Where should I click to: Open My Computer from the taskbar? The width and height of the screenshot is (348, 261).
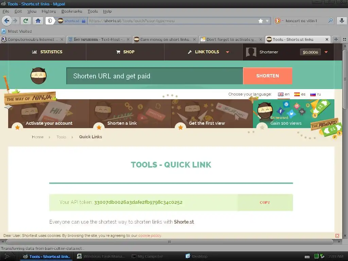point(147,256)
